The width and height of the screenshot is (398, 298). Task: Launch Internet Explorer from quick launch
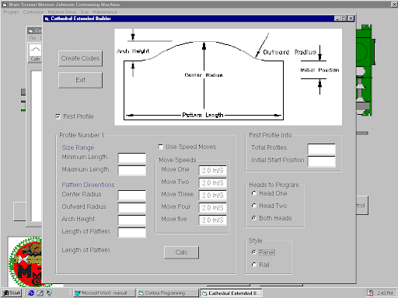click(31, 293)
